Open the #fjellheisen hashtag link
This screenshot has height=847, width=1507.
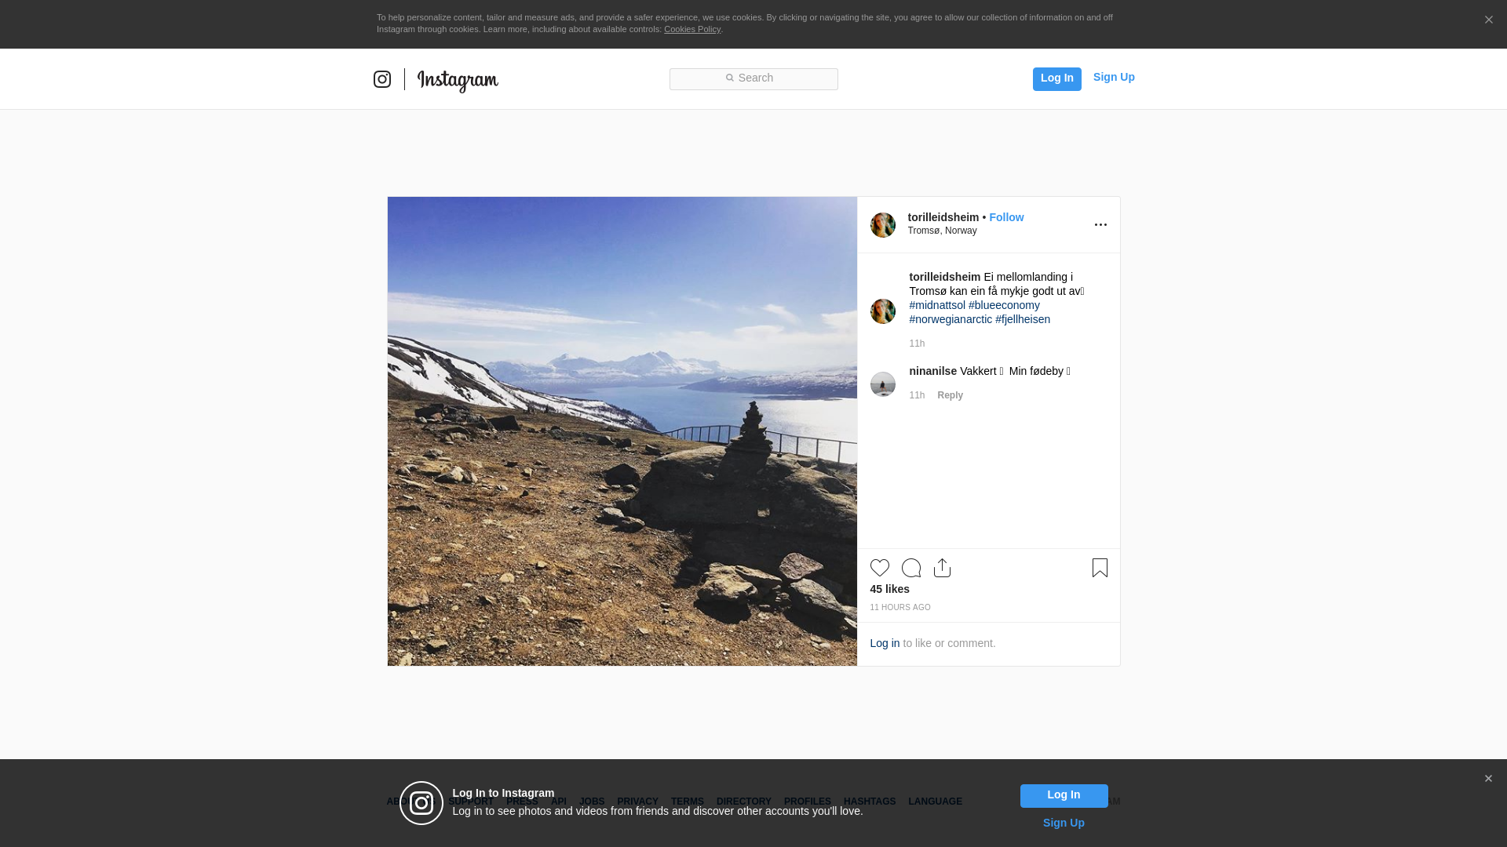click(1022, 319)
